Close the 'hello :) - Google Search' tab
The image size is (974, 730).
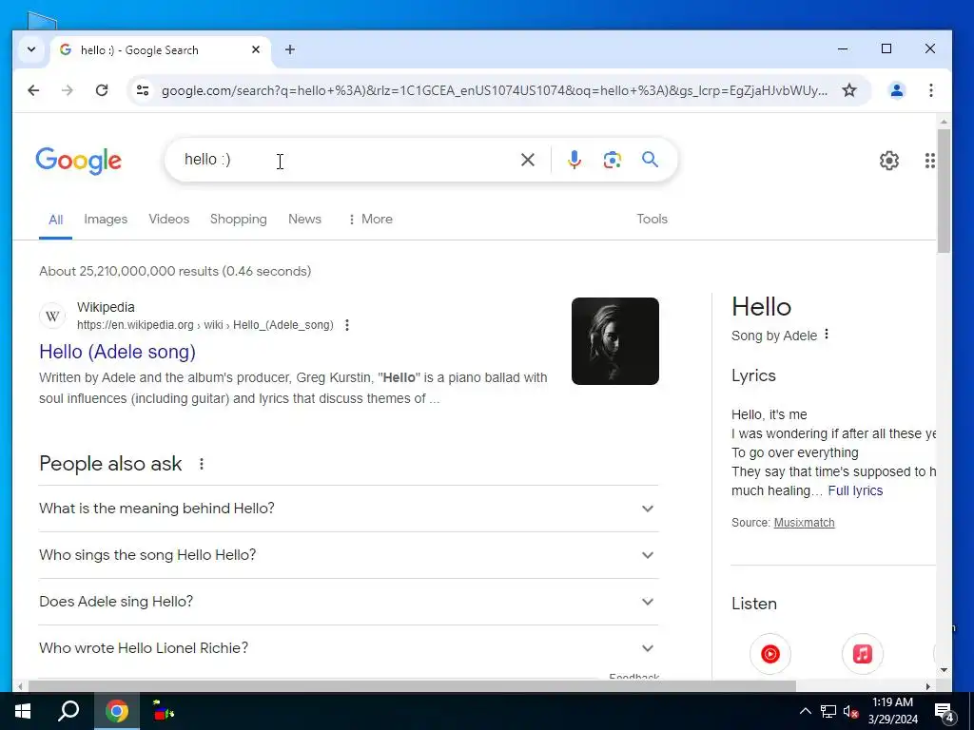point(255,49)
